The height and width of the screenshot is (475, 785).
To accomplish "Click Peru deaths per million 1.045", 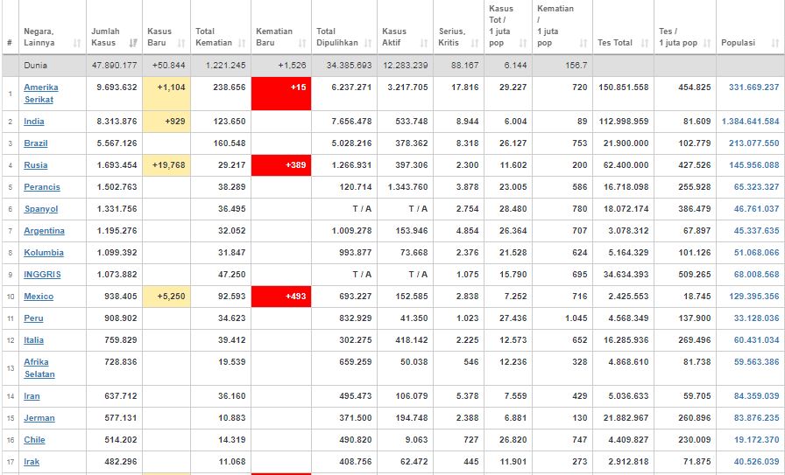I will click(x=576, y=318).
